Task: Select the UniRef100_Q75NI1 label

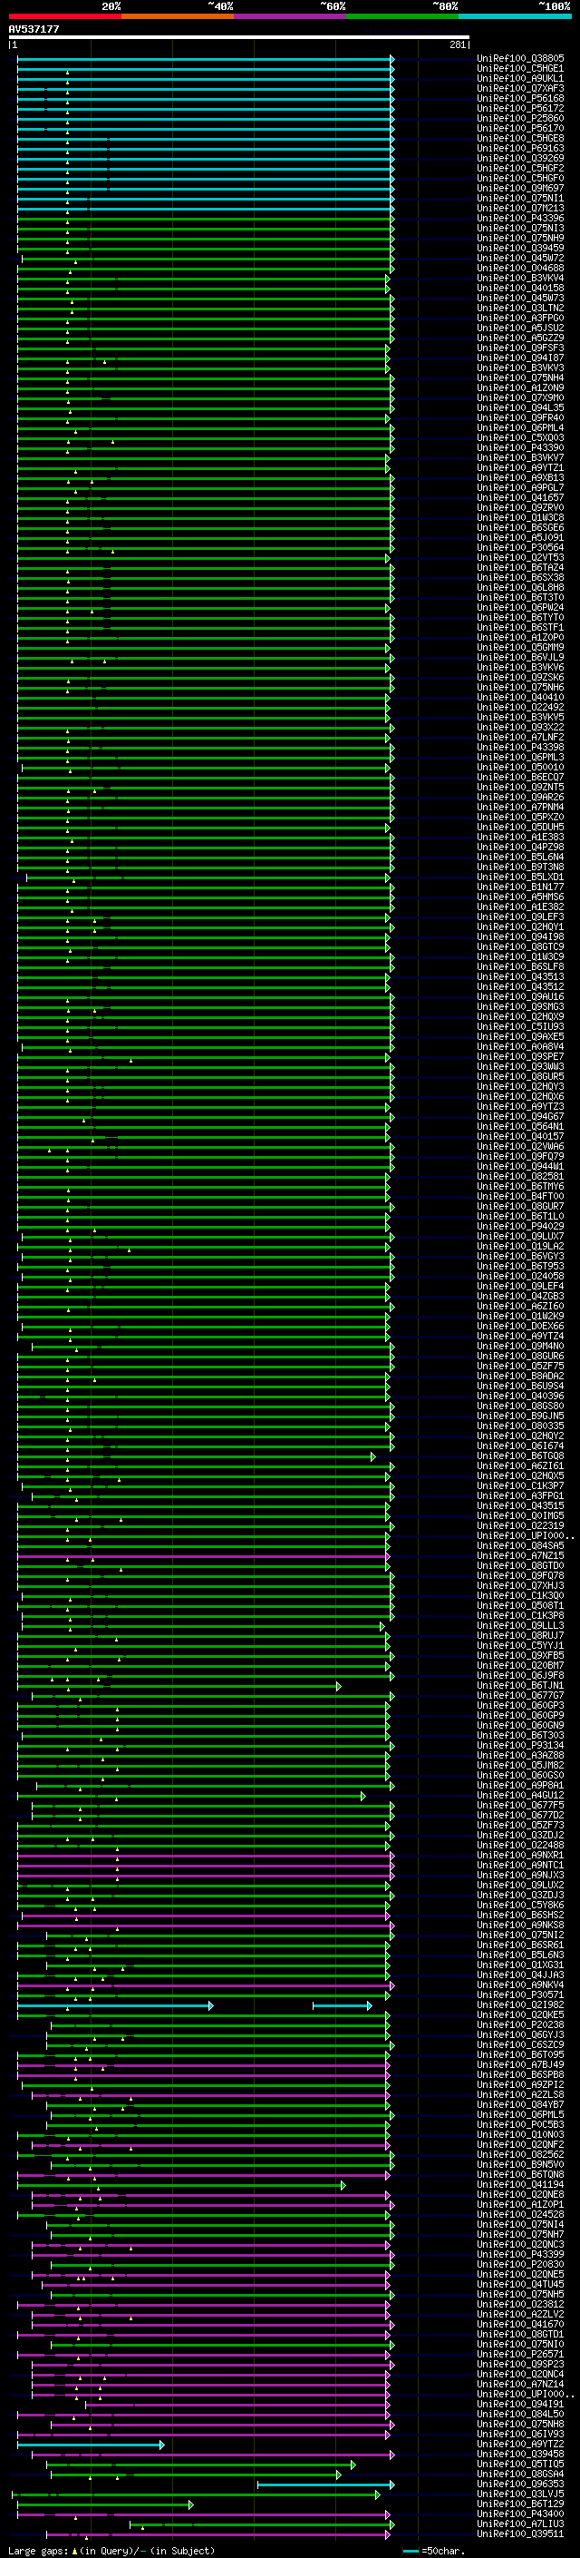Action: pyautogui.click(x=520, y=199)
